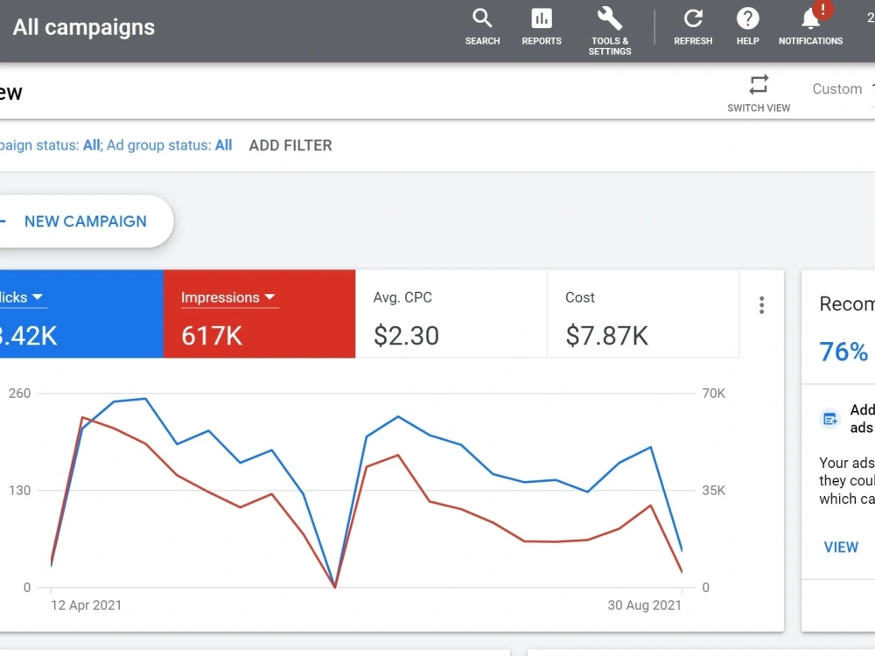The image size is (875, 656).
Task: Click the 130 left axis label
Action: coord(19,491)
